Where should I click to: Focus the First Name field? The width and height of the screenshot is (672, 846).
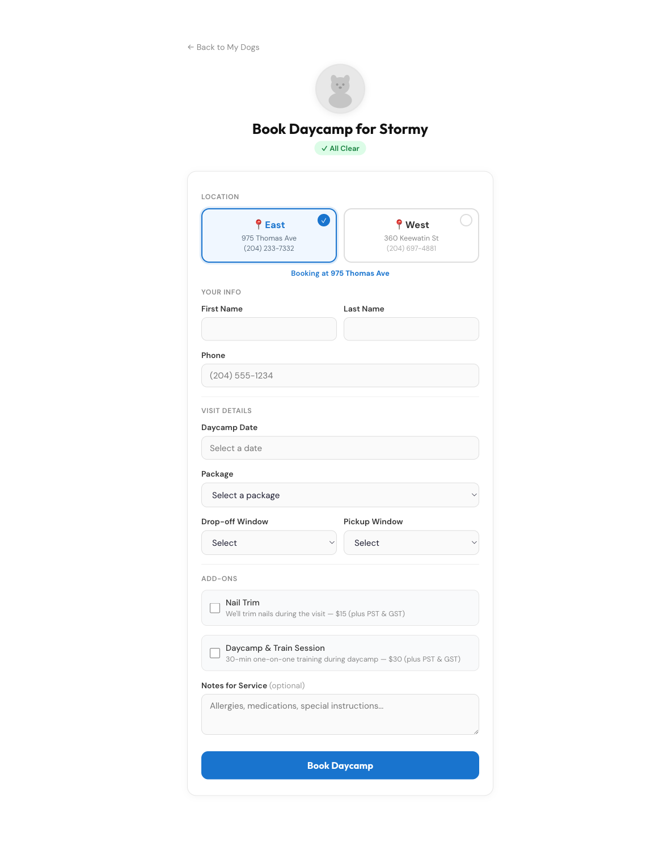(269, 329)
